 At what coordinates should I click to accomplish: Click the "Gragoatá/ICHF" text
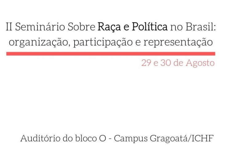click(x=182, y=139)
